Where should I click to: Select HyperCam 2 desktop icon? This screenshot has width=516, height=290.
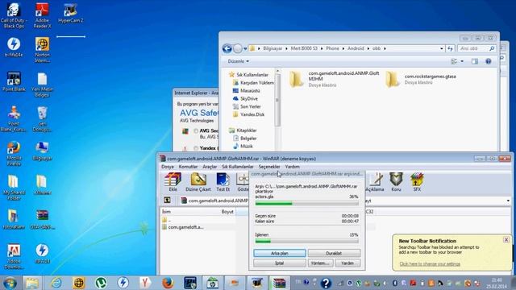tap(70, 13)
